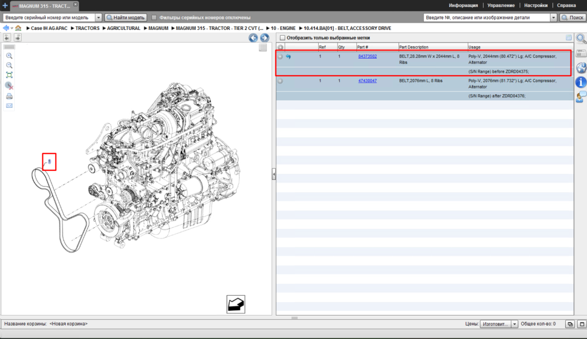
Task: Add part 84373502 to the cart
Action: click(x=281, y=57)
